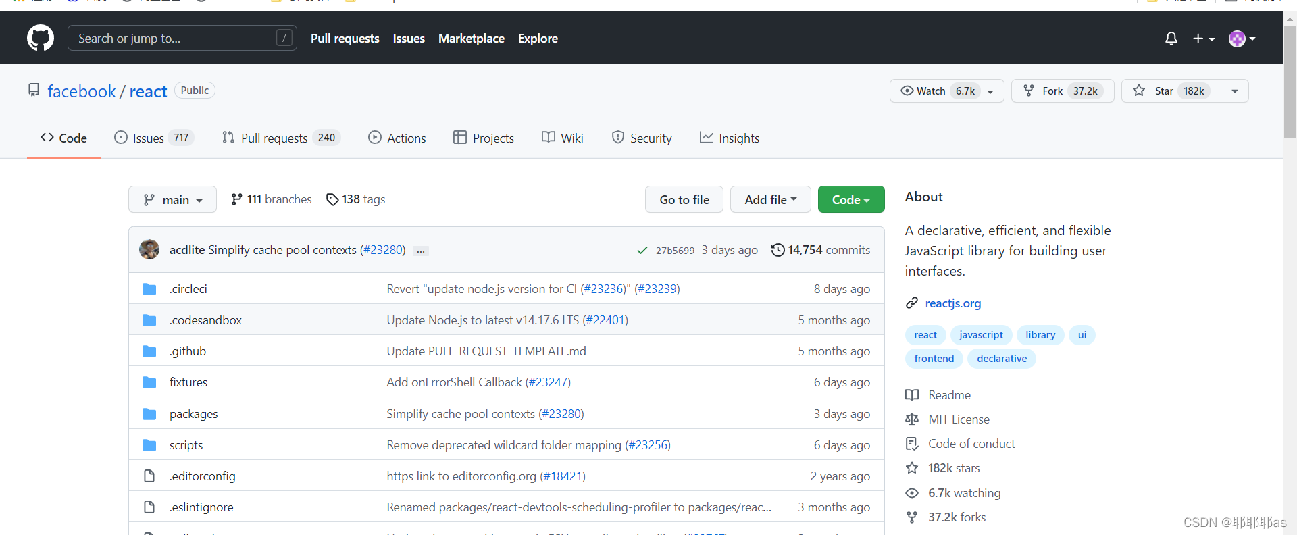The width and height of the screenshot is (1297, 535).
Task: Open the Security tab
Action: tap(642, 138)
